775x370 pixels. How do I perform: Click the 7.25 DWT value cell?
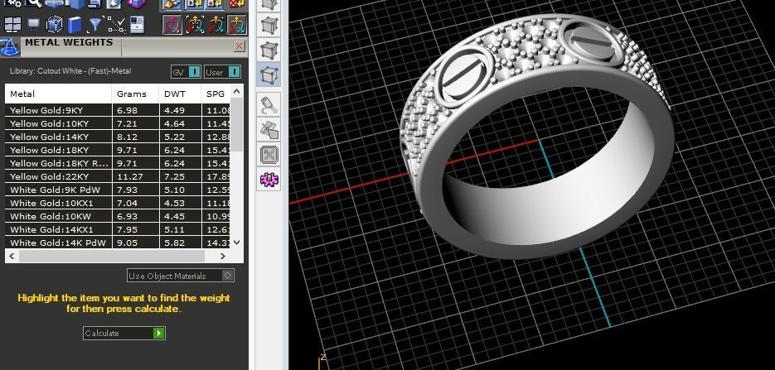(180, 176)
